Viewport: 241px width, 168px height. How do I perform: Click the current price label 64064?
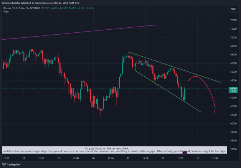coord(233,89)
